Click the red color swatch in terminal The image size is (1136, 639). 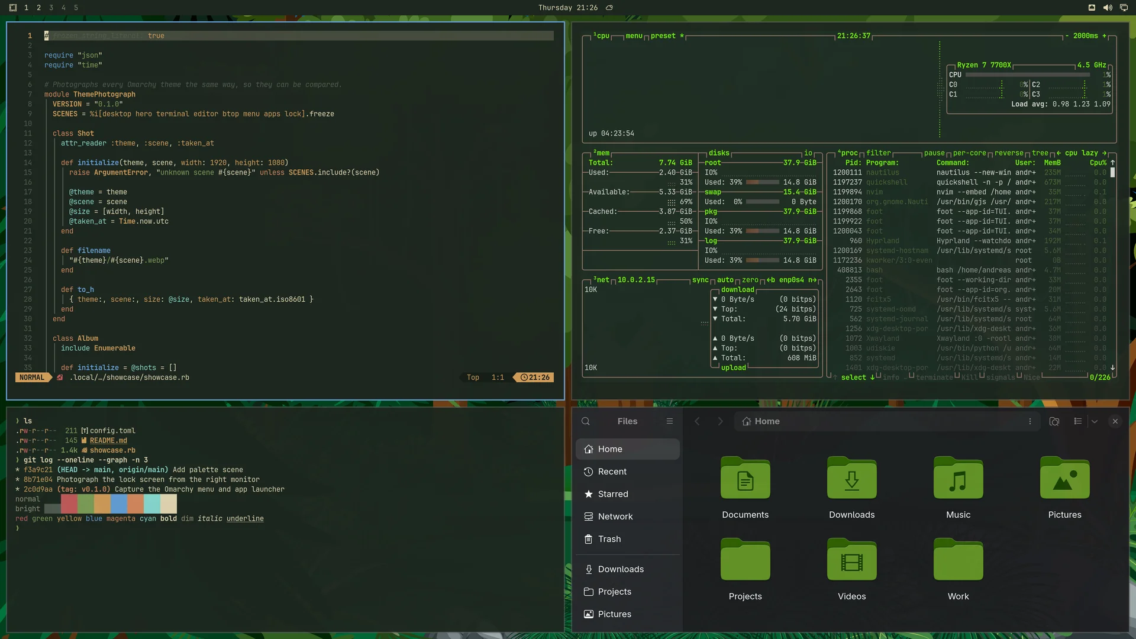point(69,504)
